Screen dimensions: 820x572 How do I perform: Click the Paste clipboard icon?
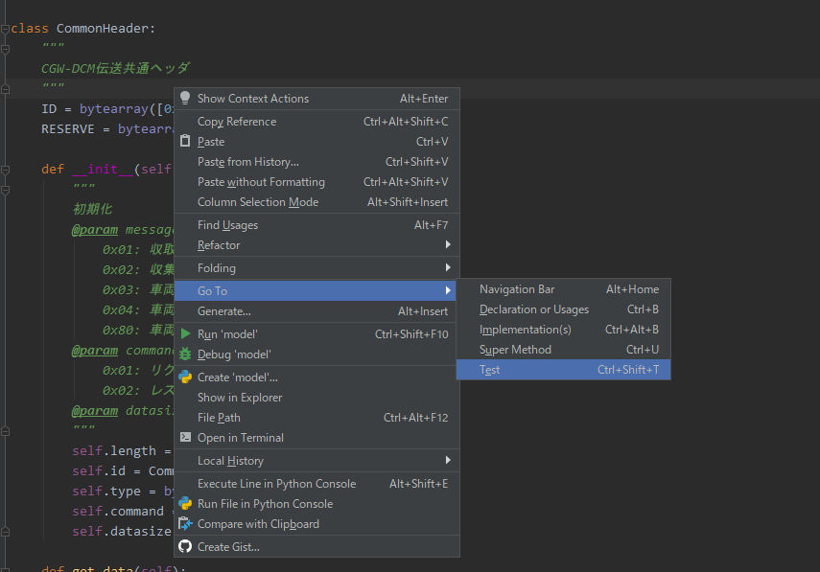(x=184, y=141)
